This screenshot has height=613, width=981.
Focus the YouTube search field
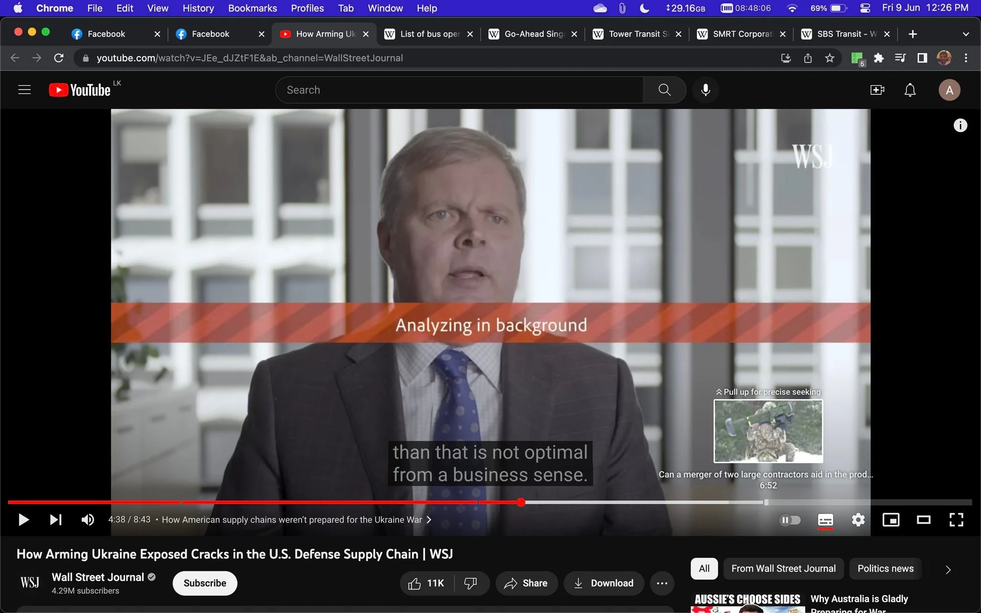click(x=460, y=90)
